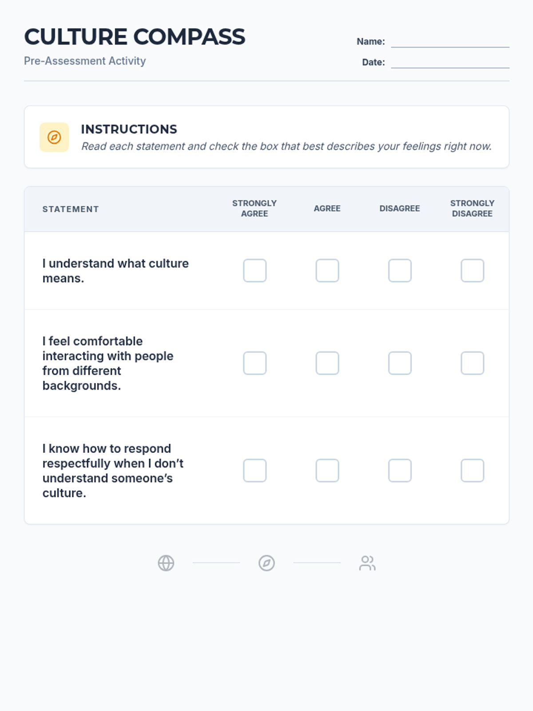Click the footer compass icon

[266, 563]
